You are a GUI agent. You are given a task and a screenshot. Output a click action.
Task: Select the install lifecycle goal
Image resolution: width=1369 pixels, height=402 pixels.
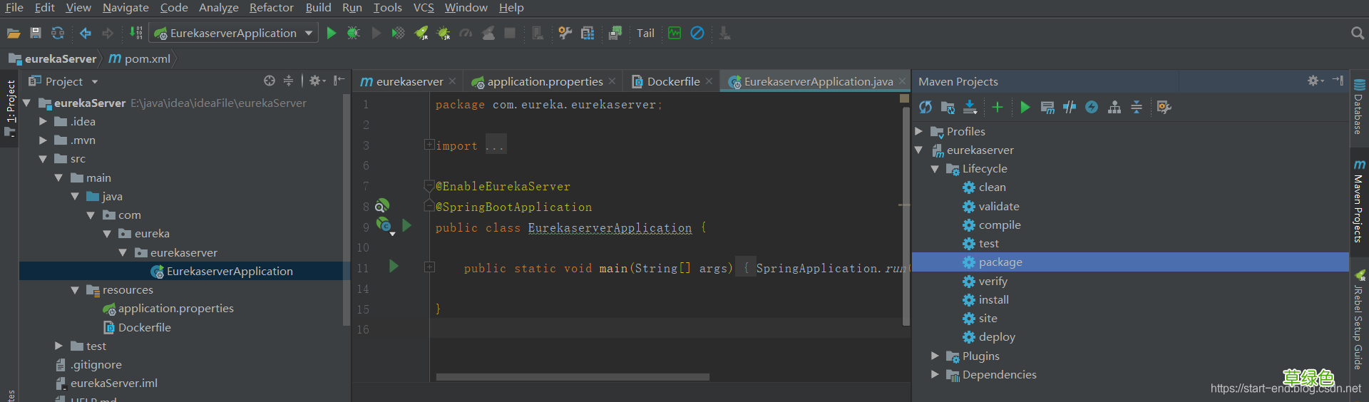(x=993, y=299)
